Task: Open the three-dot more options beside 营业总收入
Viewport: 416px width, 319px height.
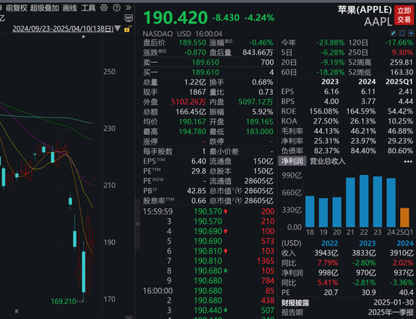Action: 408,161
